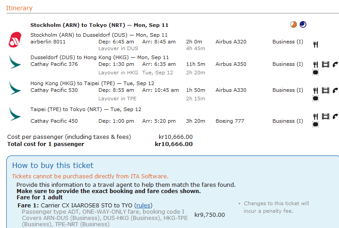Click the Fare 1 price kr9,750.00
Image resolution: width=339 pixels, height=228 pixels.
point(210,215)
